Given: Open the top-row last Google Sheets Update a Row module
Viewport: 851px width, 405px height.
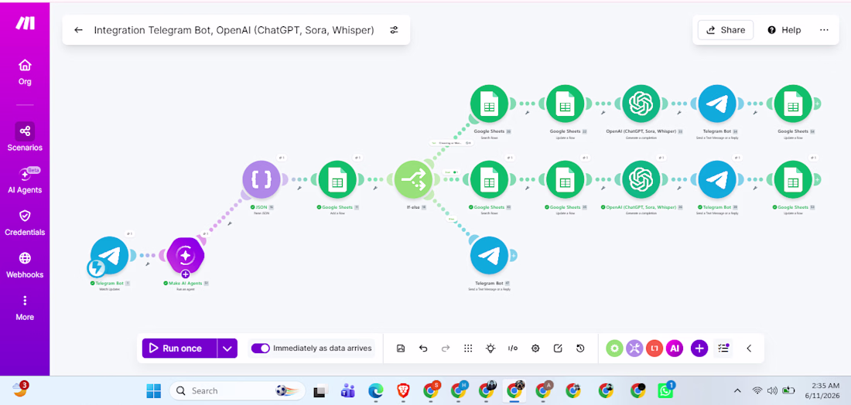Looking at the screenshot, I should [x=794, y=104].
